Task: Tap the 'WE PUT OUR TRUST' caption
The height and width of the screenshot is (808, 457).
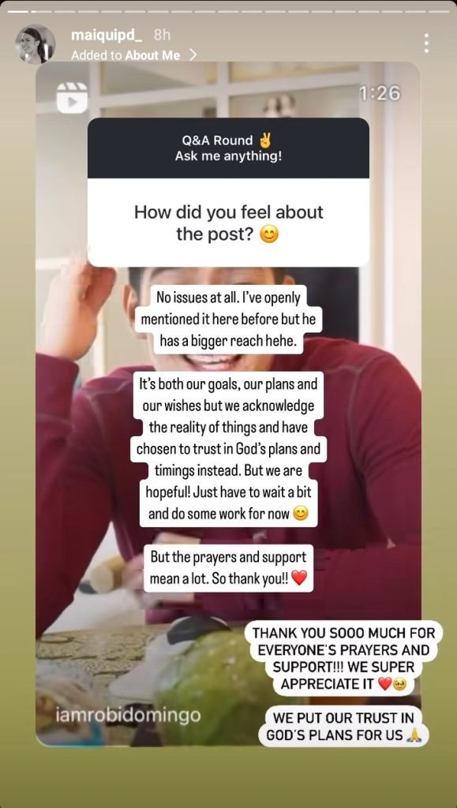Action: 343,726
